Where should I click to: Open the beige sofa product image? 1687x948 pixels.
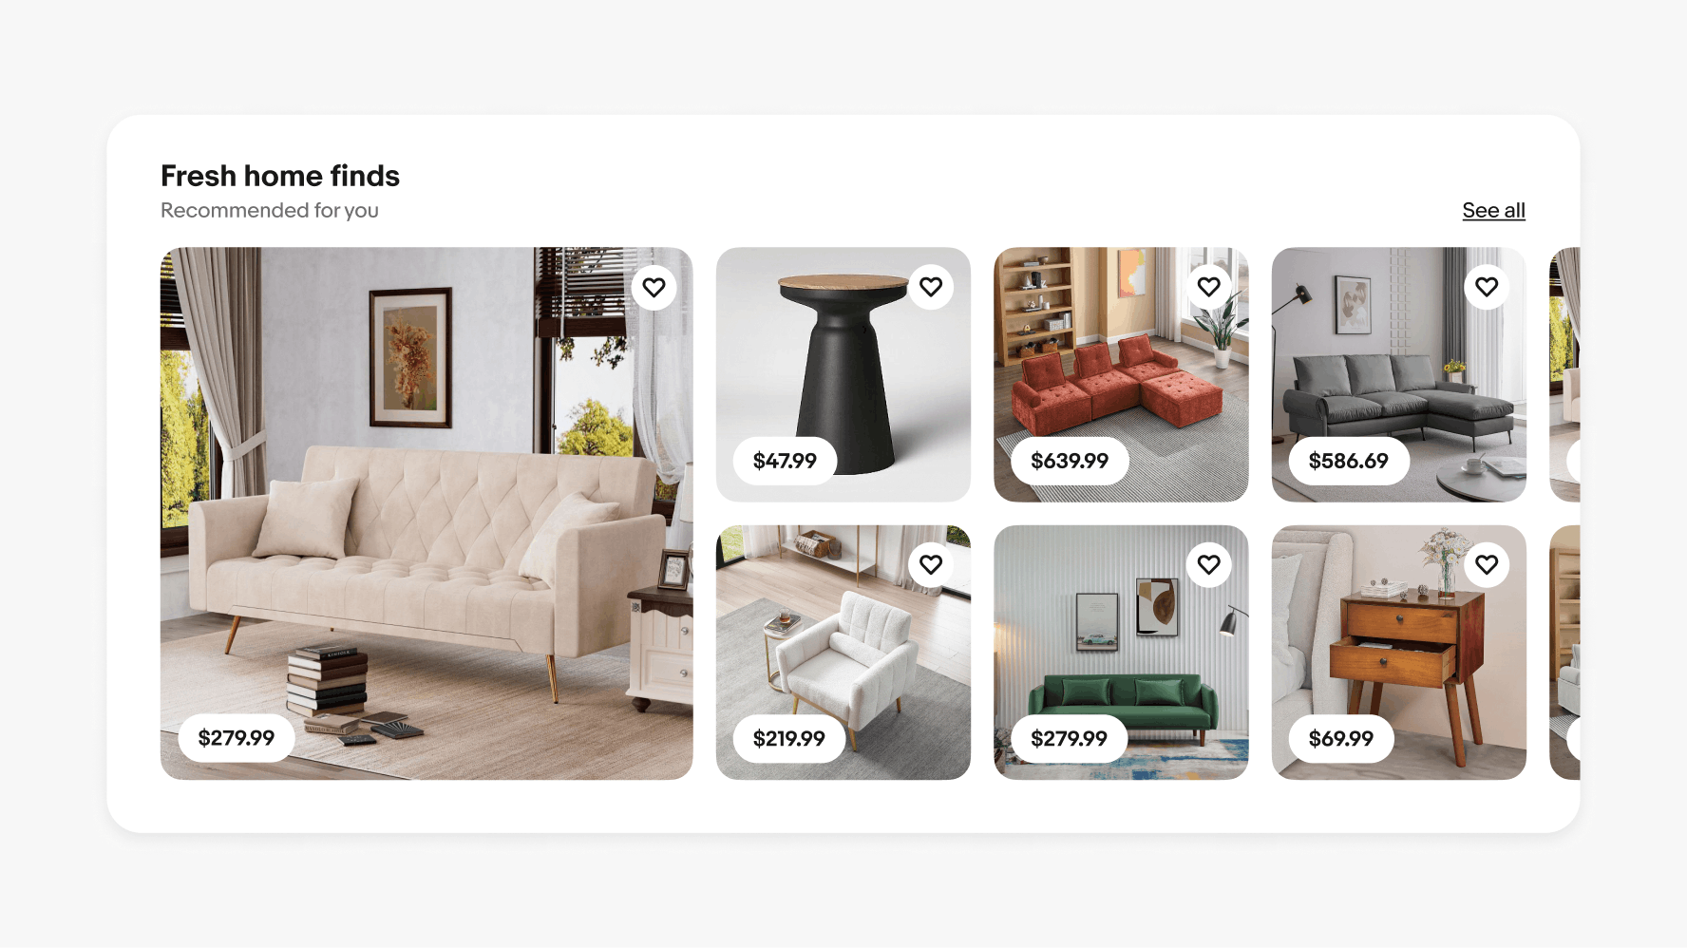tap(426, 513)
